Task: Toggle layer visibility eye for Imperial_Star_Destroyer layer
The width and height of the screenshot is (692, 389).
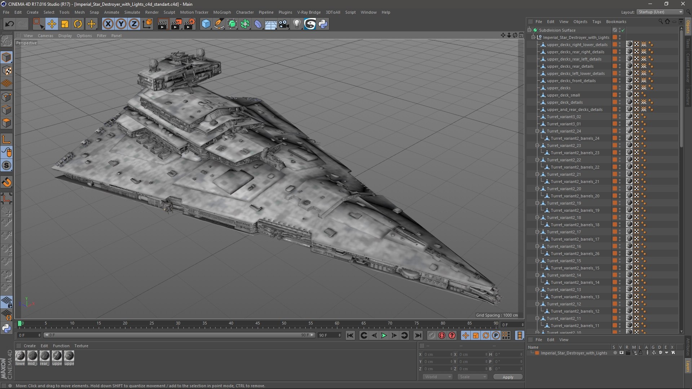Action: (621, 353)
